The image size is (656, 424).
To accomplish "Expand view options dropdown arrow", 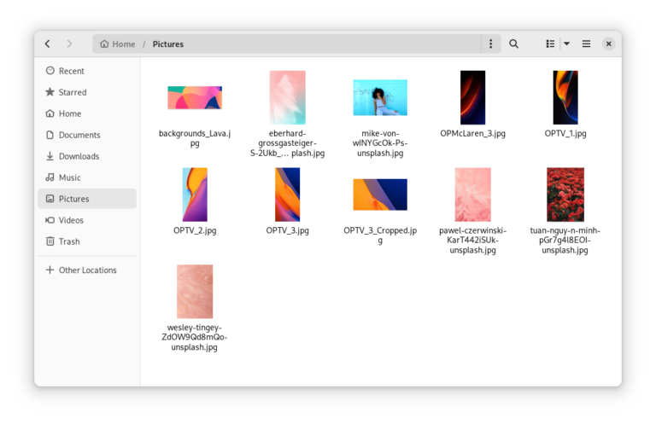I will point(566,44).
